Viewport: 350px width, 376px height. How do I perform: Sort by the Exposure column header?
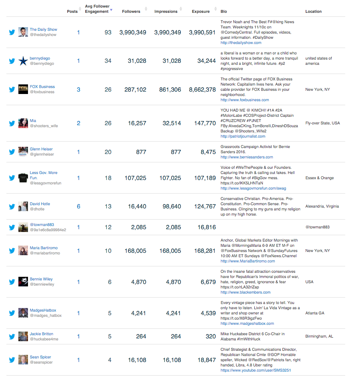pyautogui.click(x=201, y=11)
